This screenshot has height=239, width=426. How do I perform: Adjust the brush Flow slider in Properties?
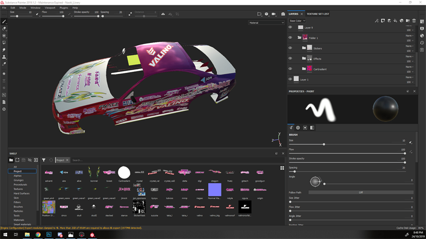(405, 153)
